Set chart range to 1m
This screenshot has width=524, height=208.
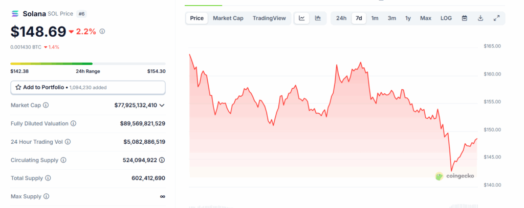point(375,18)
